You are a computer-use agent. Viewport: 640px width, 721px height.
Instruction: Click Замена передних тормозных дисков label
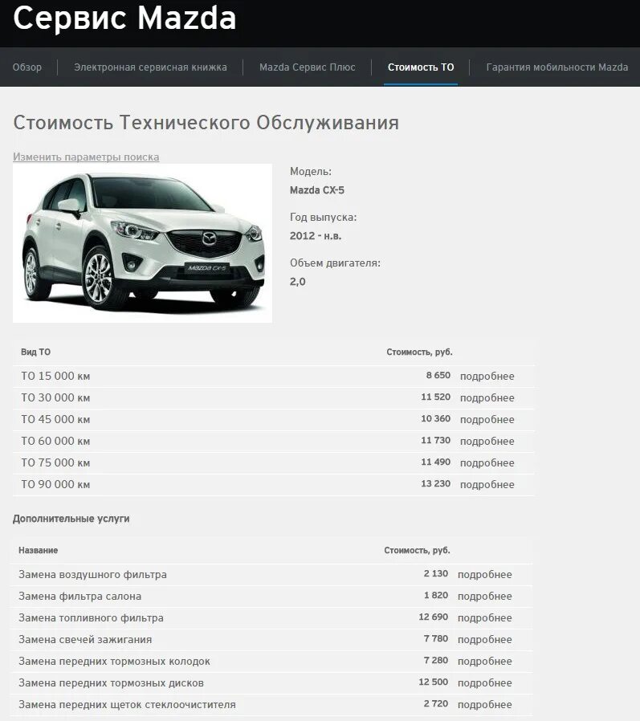tap(112, 682)
